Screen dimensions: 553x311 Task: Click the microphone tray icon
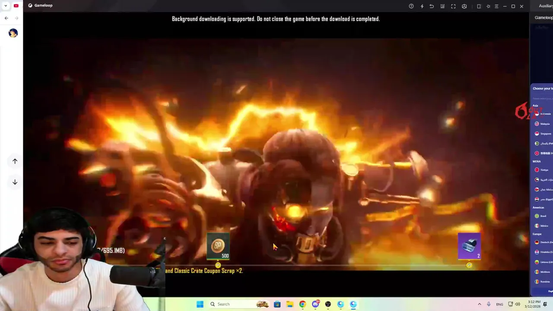[489, 304]
